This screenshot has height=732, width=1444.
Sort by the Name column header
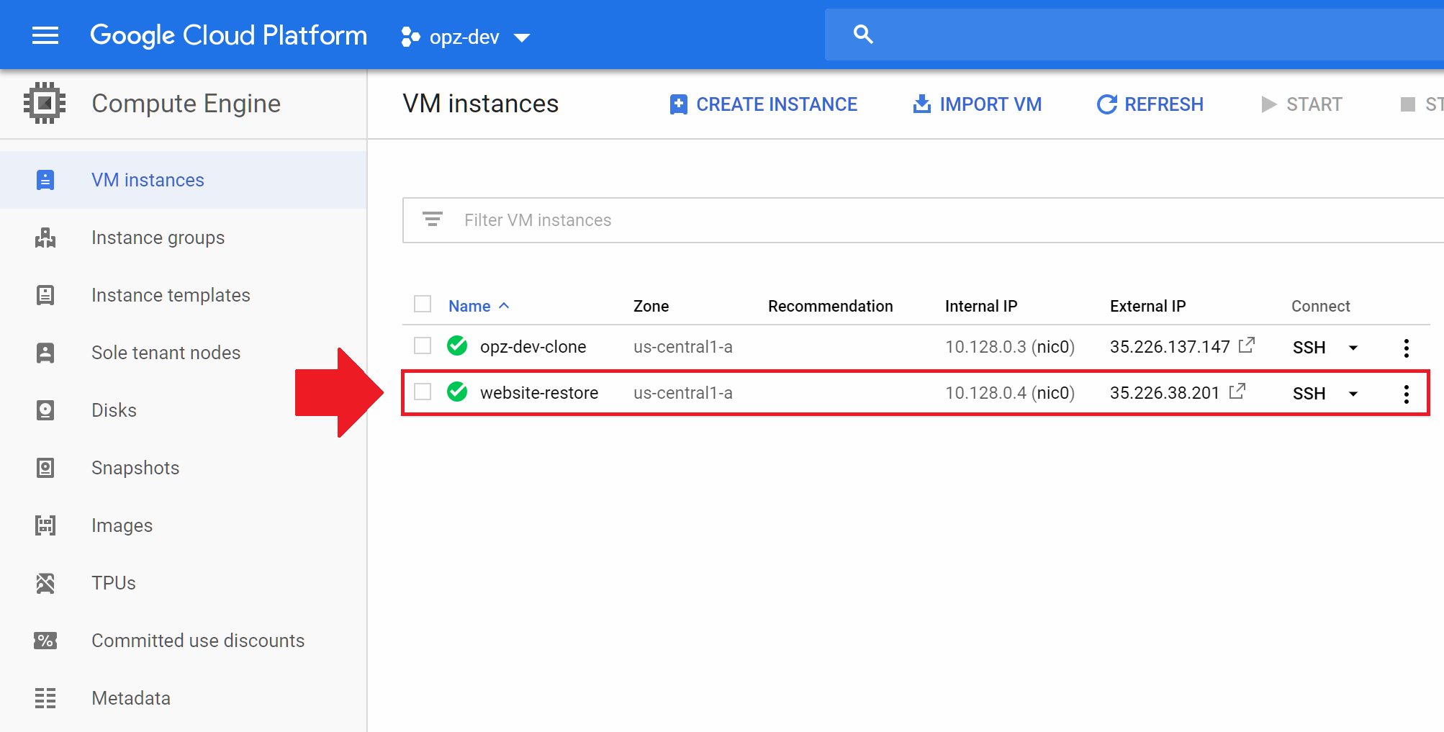pos(469,306)
